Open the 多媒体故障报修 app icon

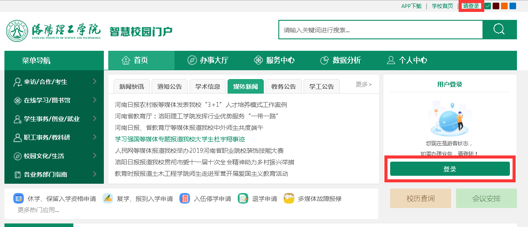pyautogui.click(x=289, y=198)
